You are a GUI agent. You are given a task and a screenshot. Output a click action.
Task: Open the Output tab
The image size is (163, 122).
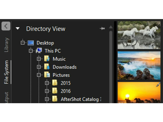click(6, 97)
